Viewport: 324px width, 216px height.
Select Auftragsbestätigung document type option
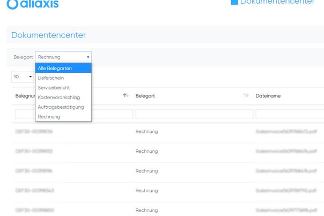coord(63,107)
